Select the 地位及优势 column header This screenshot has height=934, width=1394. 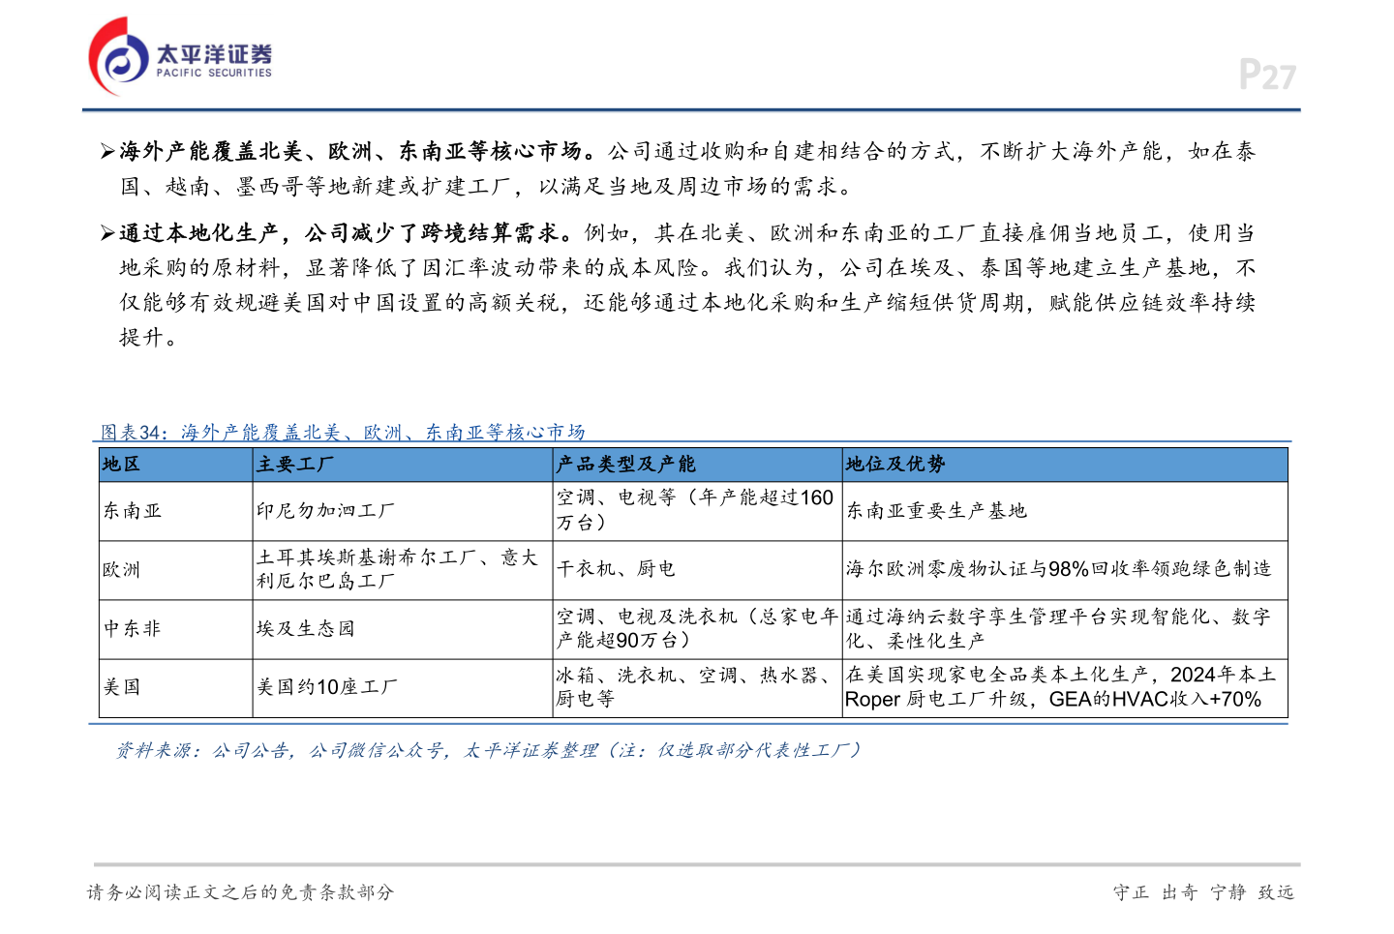(x=895, y=465)
